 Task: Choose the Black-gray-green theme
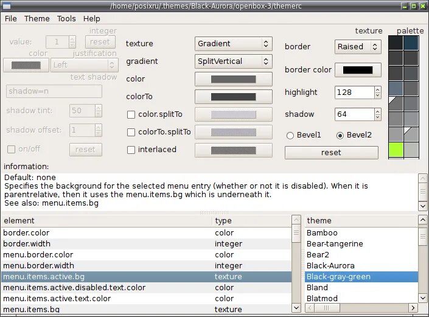(x=361, y=276)
